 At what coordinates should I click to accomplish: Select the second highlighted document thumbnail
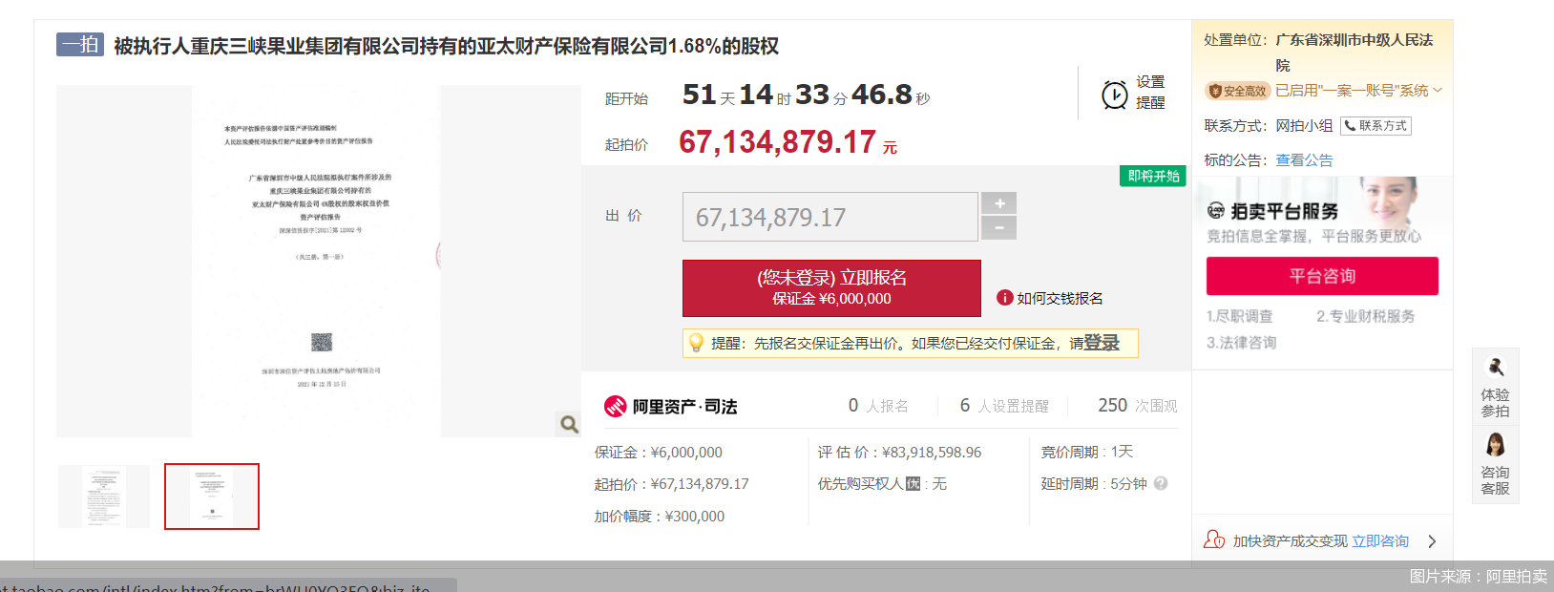212,497
